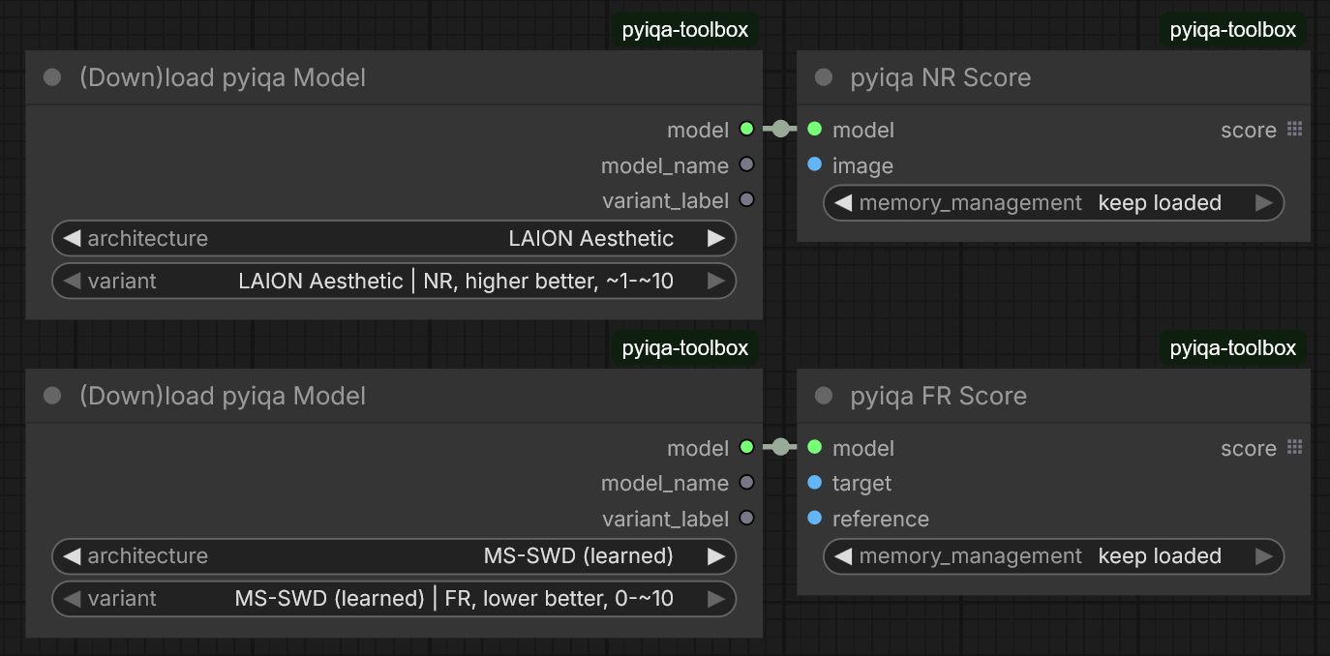Open the architecture dropdown showing MS-SWD (learned)
Viewport: 1330px width, 656px height.
pos(394,555)
